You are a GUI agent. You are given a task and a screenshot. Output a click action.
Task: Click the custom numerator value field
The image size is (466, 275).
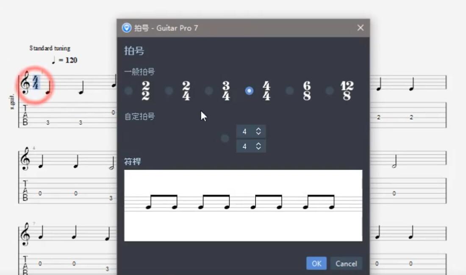pos(245,132)
